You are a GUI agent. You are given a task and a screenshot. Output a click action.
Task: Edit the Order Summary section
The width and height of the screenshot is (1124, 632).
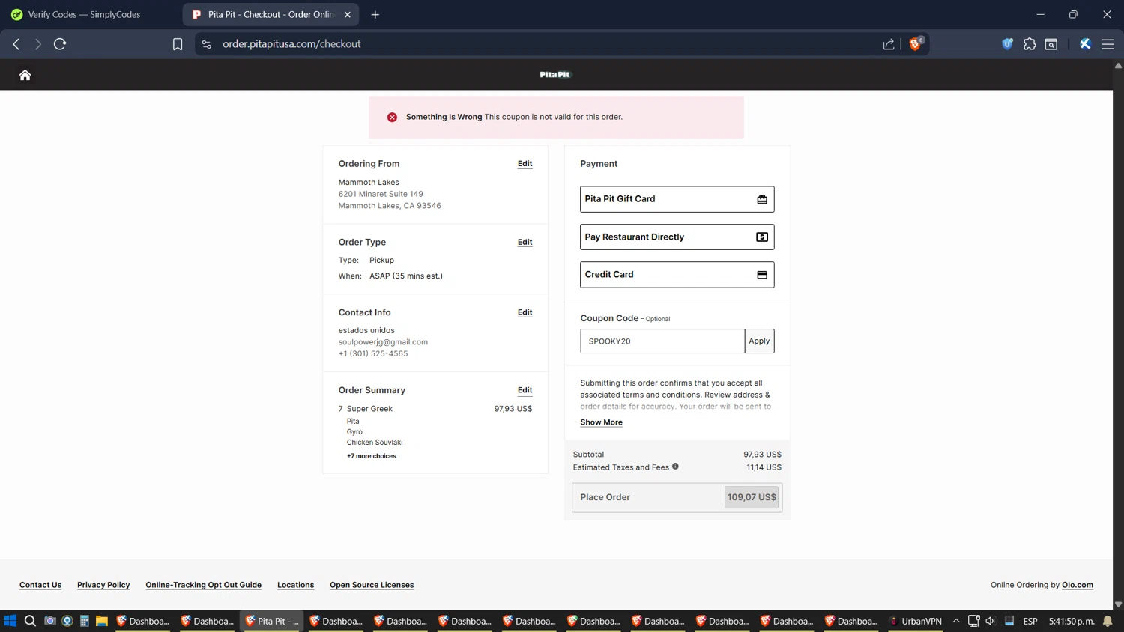[525, 391]
